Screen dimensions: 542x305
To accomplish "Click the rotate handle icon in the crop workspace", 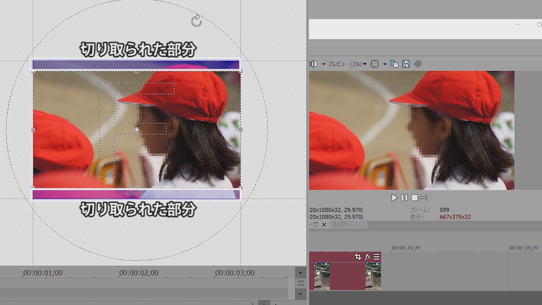I will pos(196,21).
